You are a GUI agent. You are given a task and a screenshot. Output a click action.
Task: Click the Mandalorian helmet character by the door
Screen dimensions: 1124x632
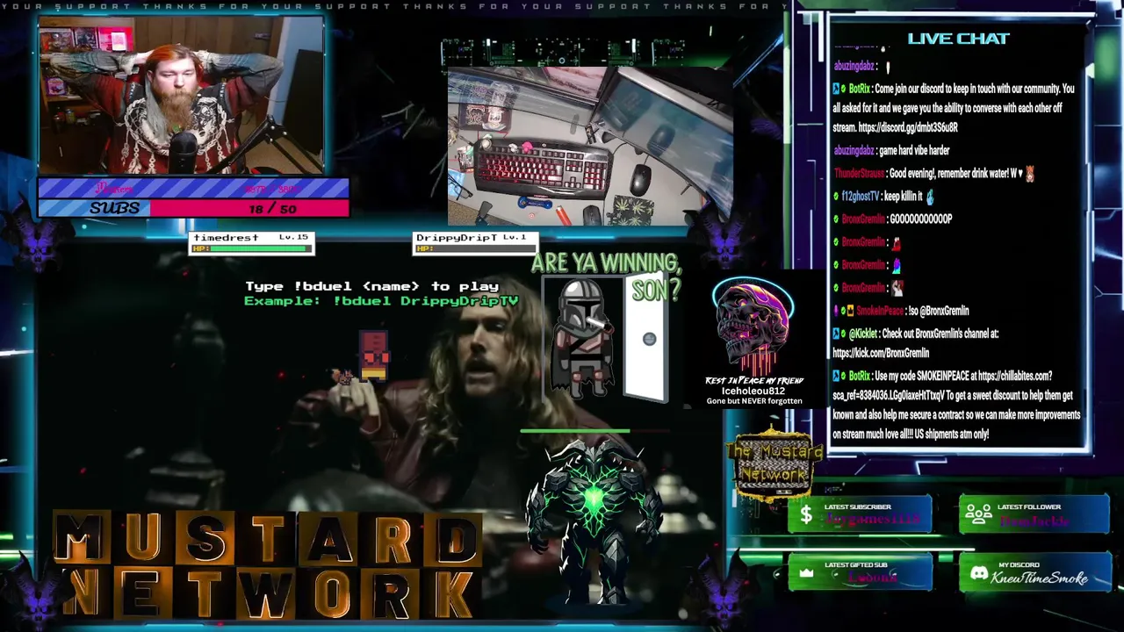tap(583, 339)
